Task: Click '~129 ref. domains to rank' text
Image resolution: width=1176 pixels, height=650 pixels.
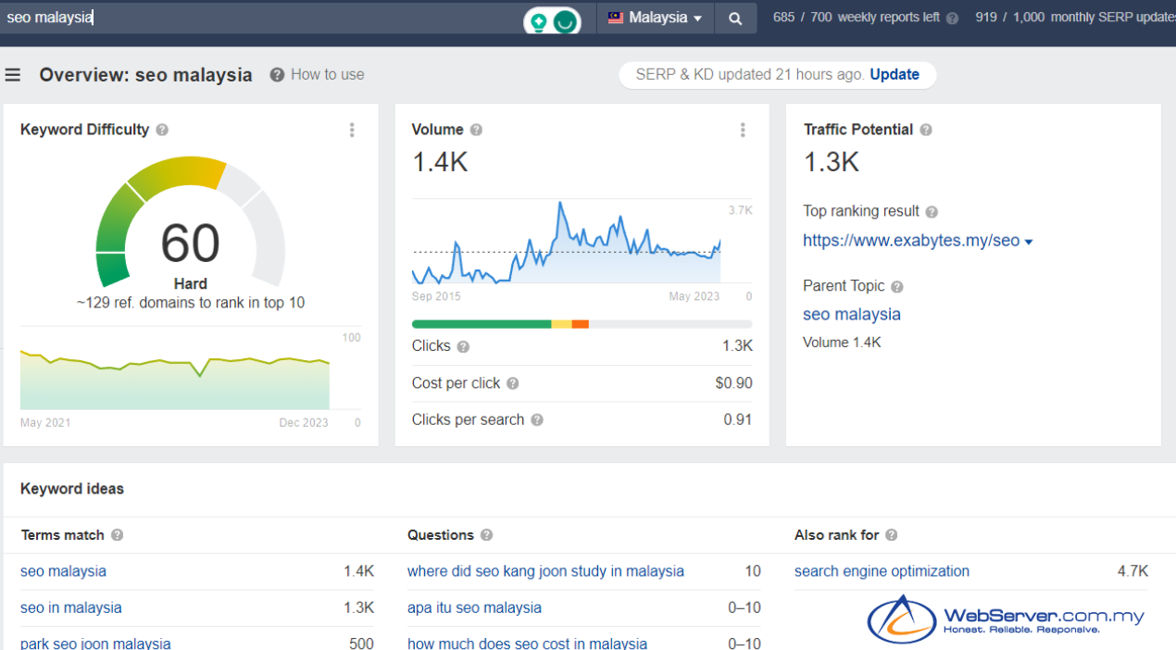Action: pos(191,303)
